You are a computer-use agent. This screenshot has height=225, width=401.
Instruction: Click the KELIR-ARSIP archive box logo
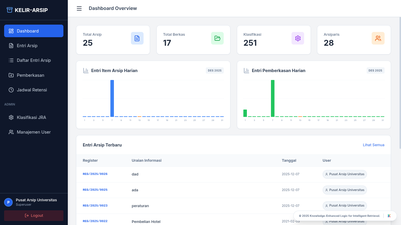pyautogui.click(x=10, y=10)
